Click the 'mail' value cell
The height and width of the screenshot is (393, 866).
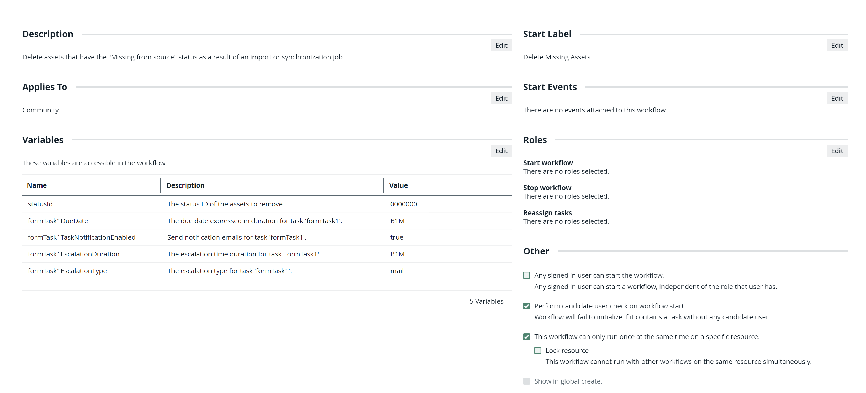pyautogui.click(x=397, y=271)
